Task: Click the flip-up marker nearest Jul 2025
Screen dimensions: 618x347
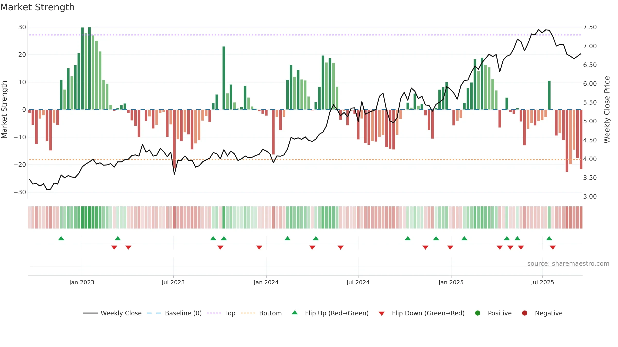Action: tap(549, 238)
